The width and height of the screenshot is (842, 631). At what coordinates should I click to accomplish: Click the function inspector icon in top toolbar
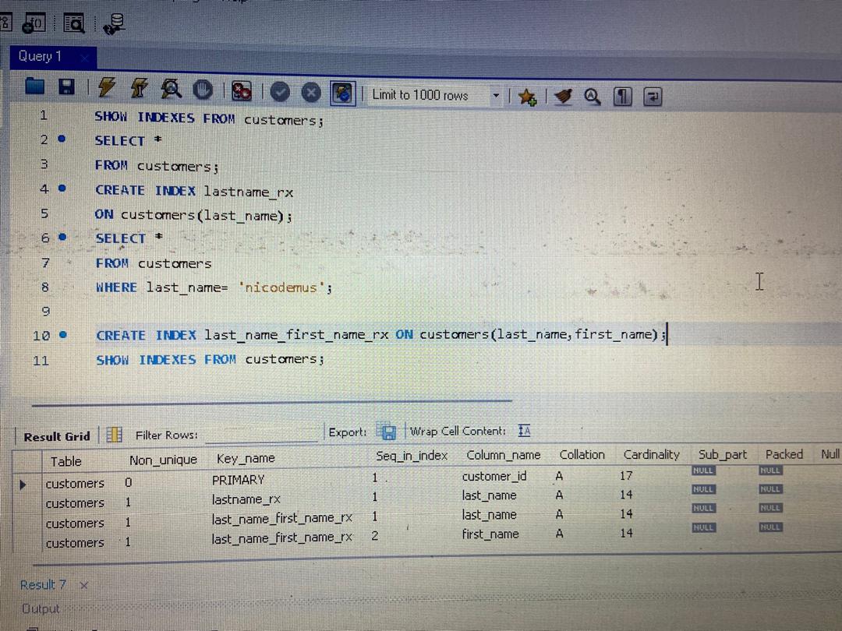coord(34,23)
